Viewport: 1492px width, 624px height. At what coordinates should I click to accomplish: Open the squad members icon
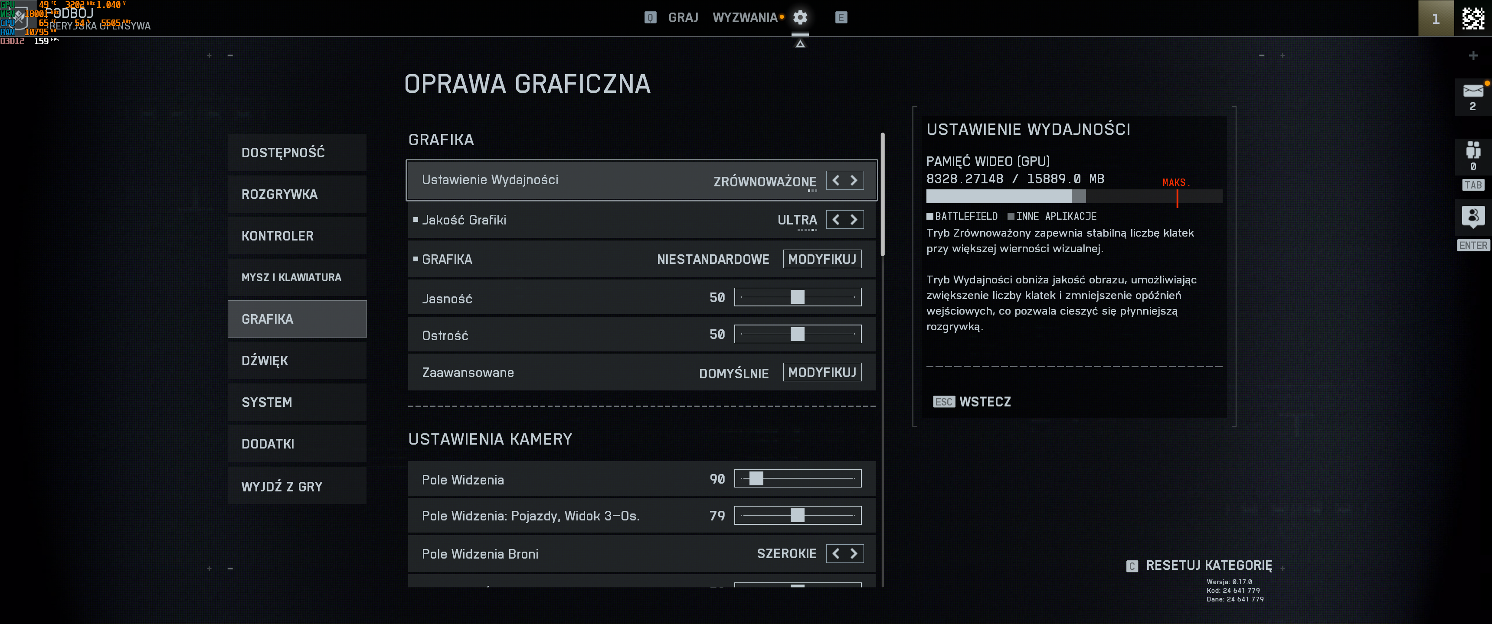(x=1472, y=150)
